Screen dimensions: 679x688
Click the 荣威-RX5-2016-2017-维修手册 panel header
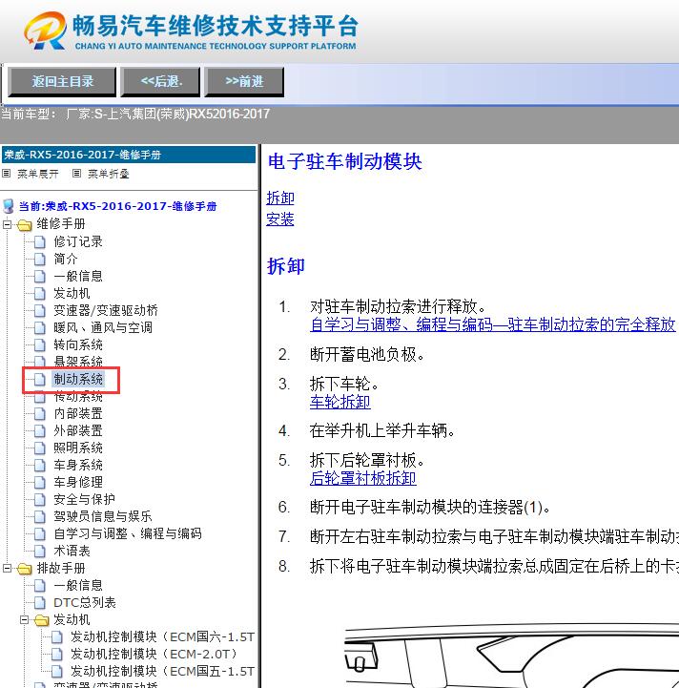tap(129, 155)
